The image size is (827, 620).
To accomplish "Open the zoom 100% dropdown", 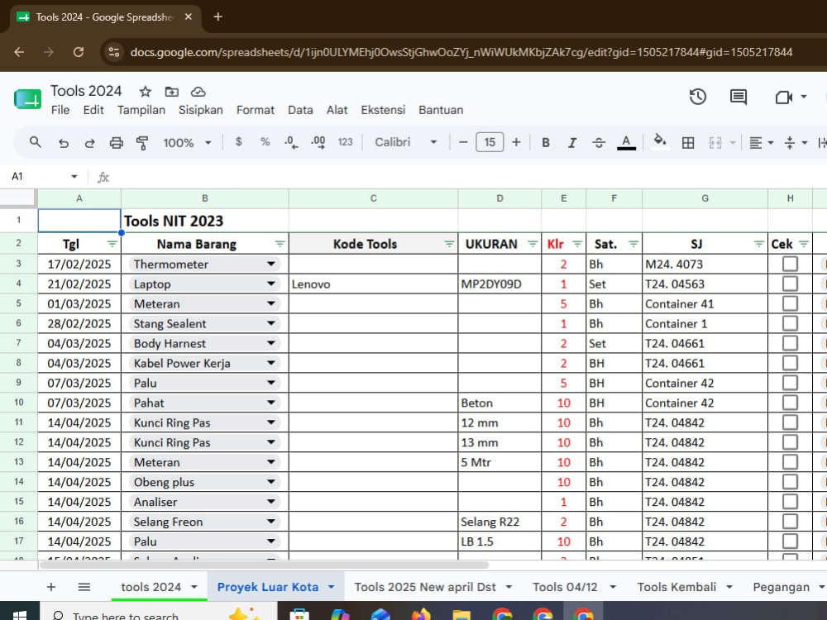I will (187, 143).
